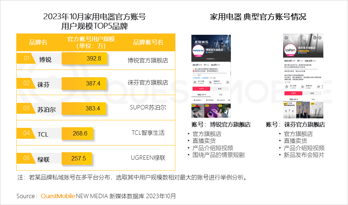Image resolution: width=348 pixels, height=205 pixels.
Task: Click the 官方账号用户规模 column header
Action: click(x=91, y=42)
